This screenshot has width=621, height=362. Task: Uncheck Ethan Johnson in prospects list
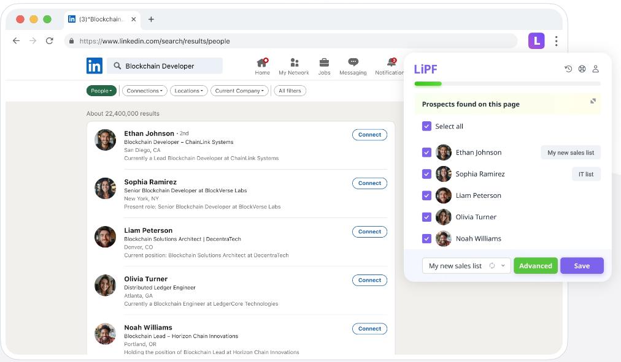(426, 153)
